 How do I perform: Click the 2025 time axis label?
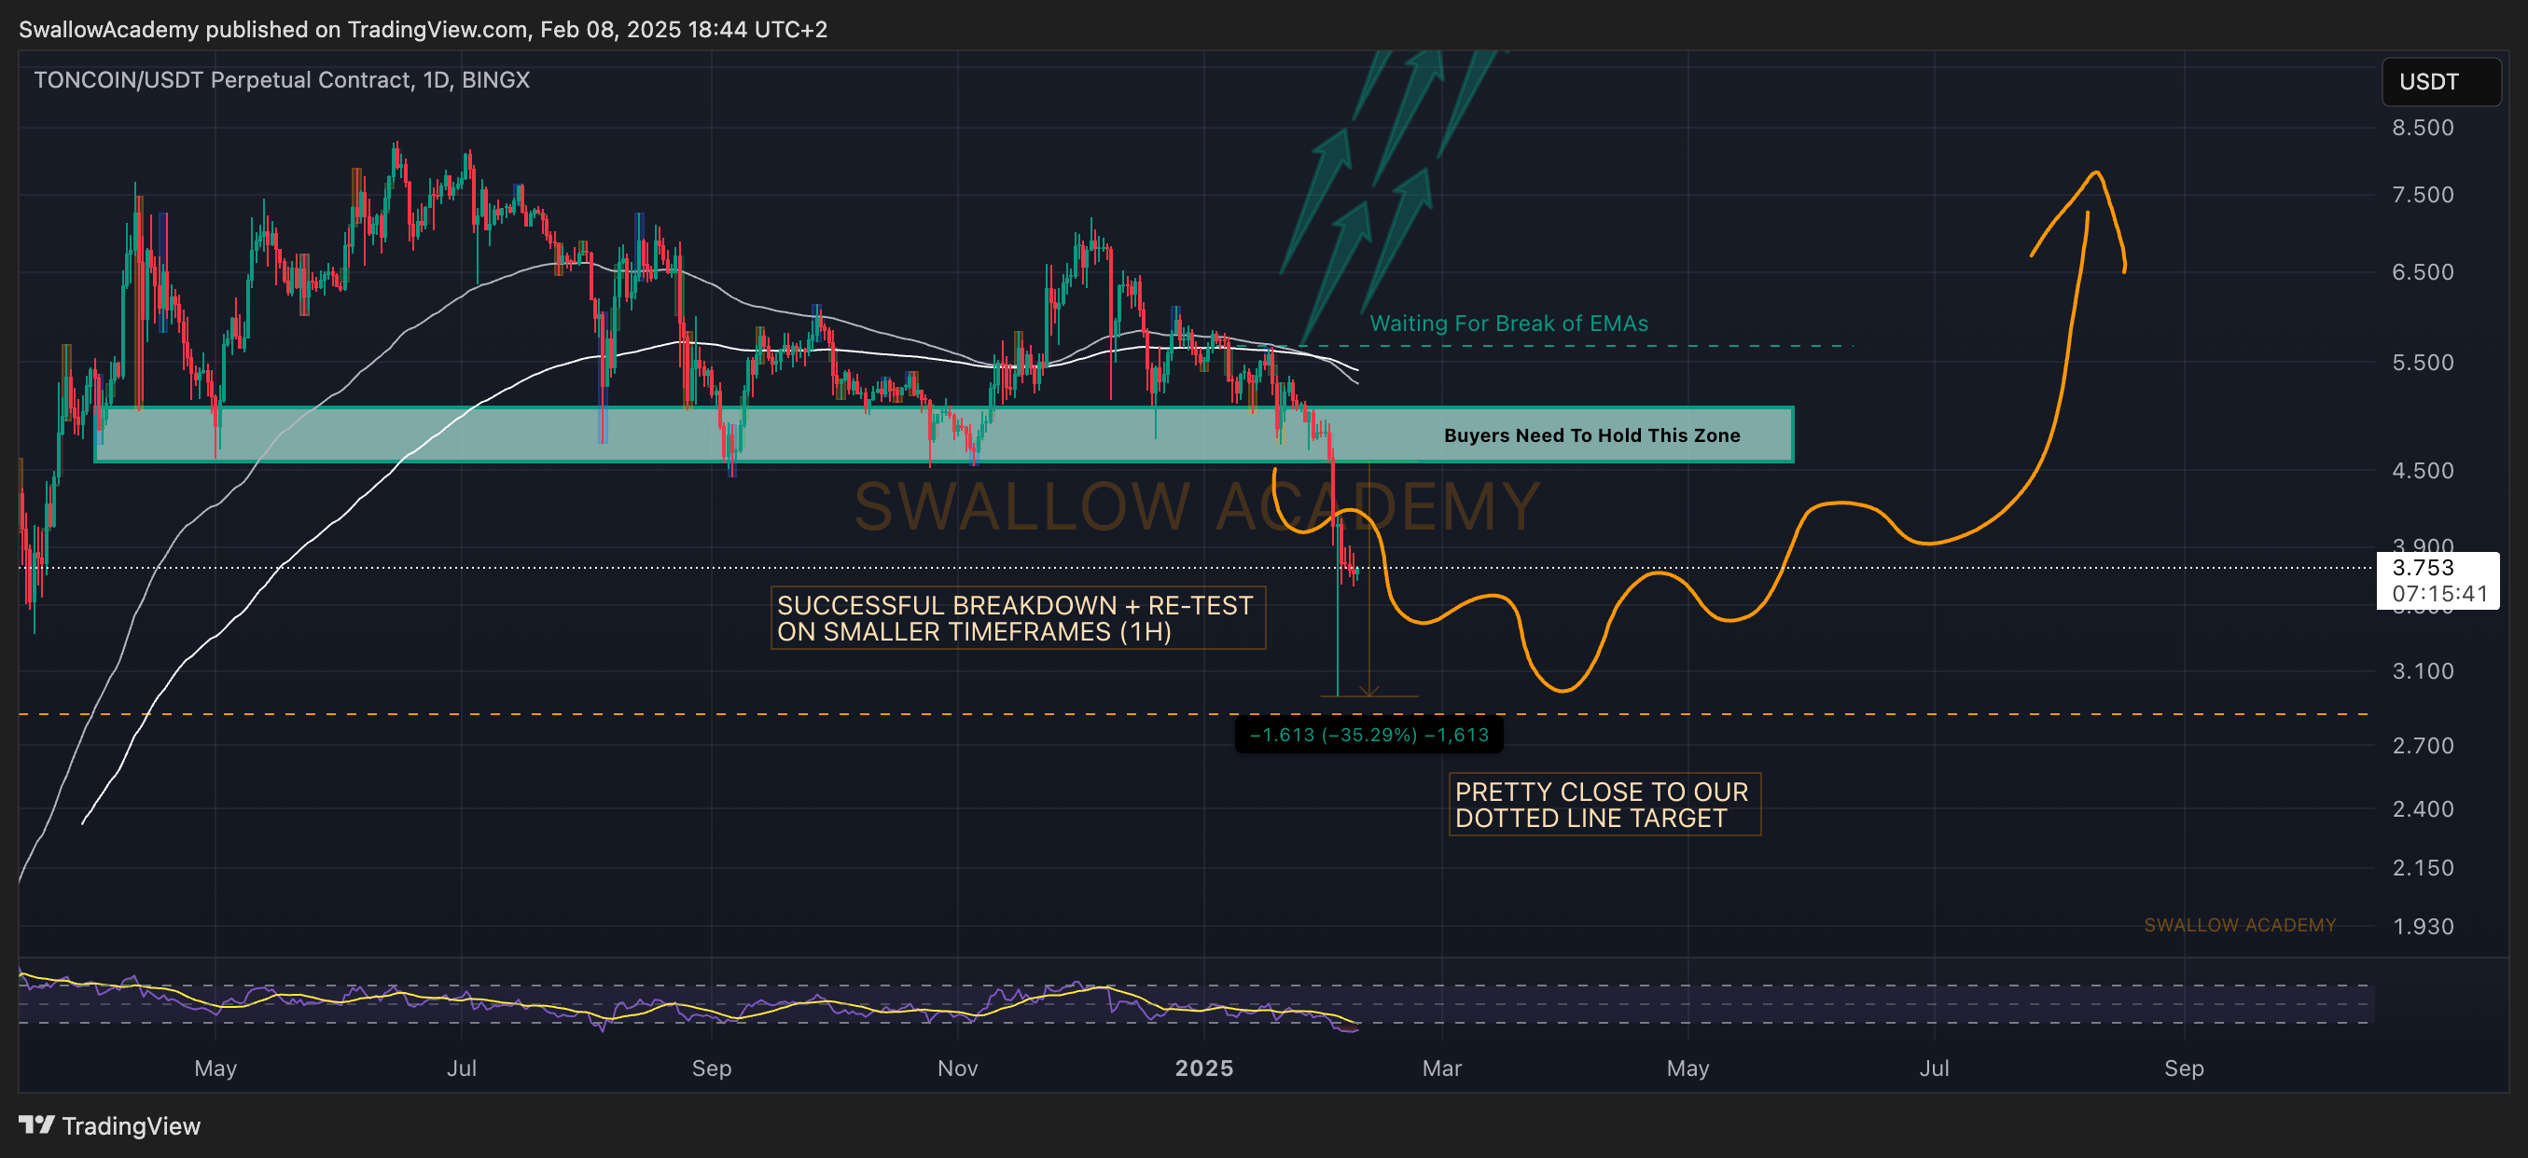(x=1204, y=1068)
